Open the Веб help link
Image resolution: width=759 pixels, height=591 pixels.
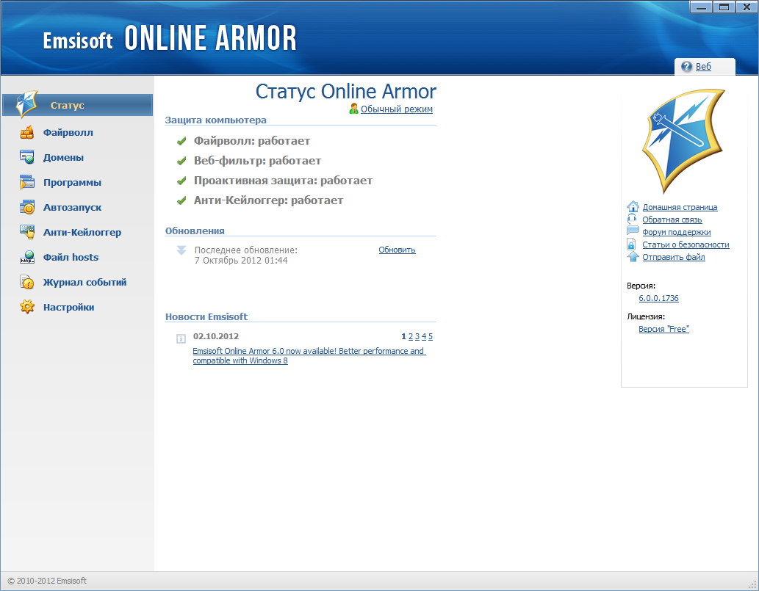point(703,67)
